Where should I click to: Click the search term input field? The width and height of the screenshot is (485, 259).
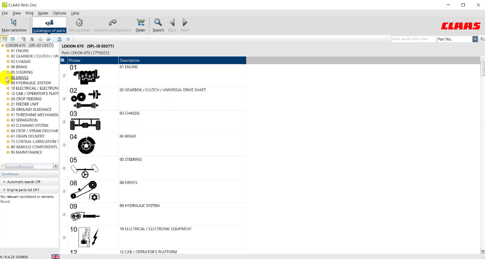pos(413,39)
